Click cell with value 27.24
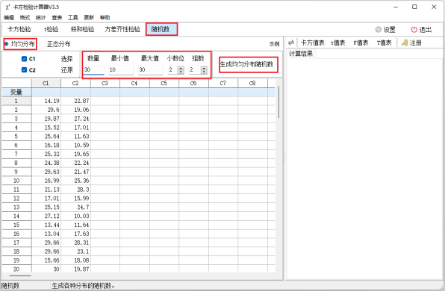The width and height of the screenshot is (445, 291). point(75,119)
